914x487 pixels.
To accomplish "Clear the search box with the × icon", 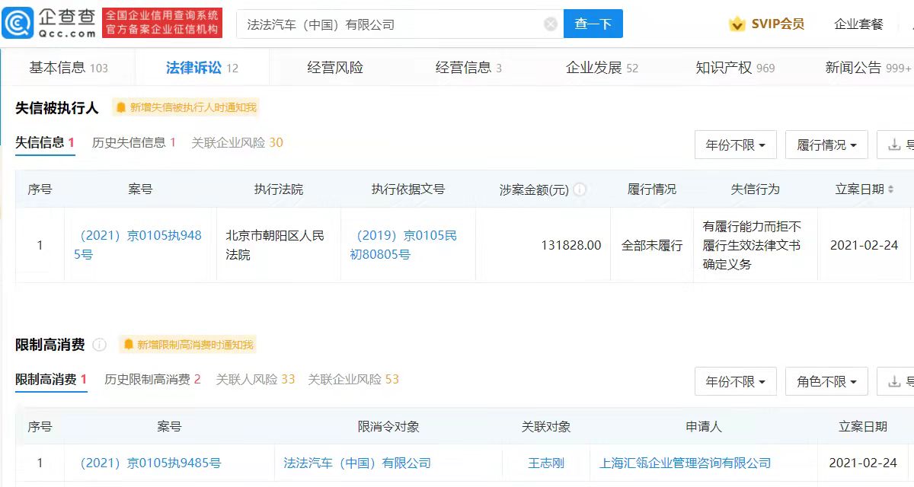I will pyautogui.click(x=550, y=24).
